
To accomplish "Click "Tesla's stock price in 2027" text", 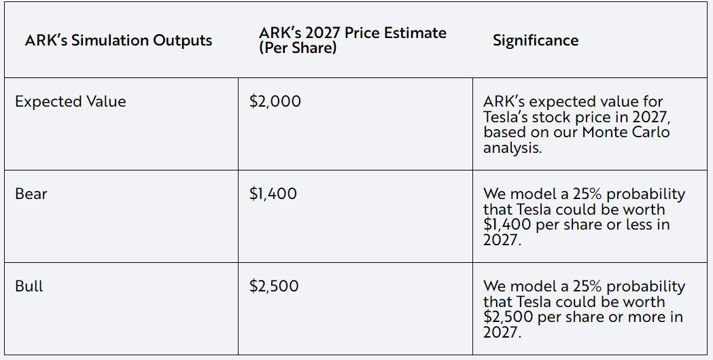I will tap(576, 117).
